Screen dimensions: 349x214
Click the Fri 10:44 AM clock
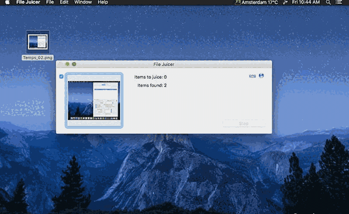306,2
